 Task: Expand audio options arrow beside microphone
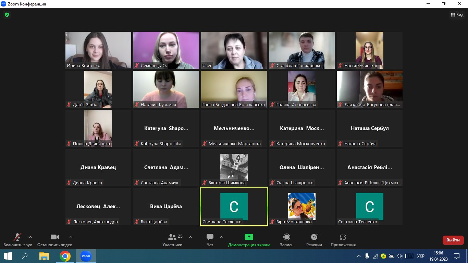30,237
